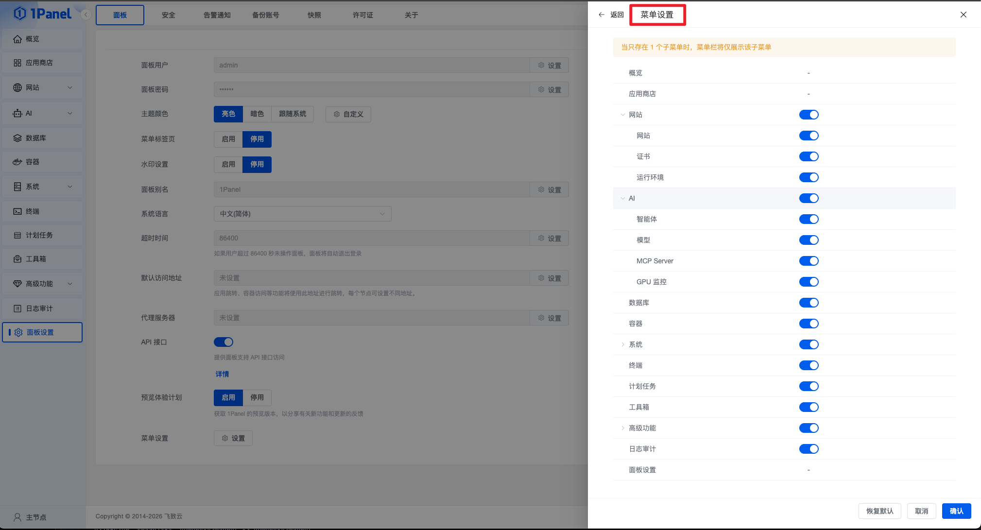Screen dimensions: 981x530
Task: Click the 主节点 user icon at bottom
Action: coord(17,517)
